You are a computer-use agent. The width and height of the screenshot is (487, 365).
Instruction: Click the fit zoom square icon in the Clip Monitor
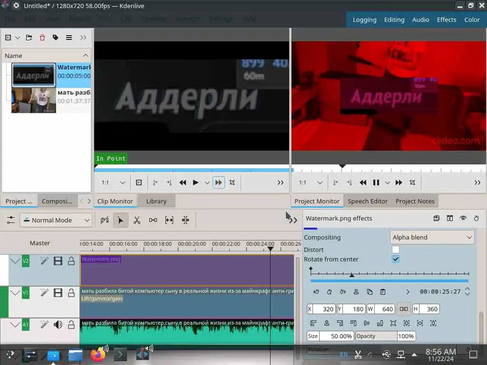click(x=139, y=182)
